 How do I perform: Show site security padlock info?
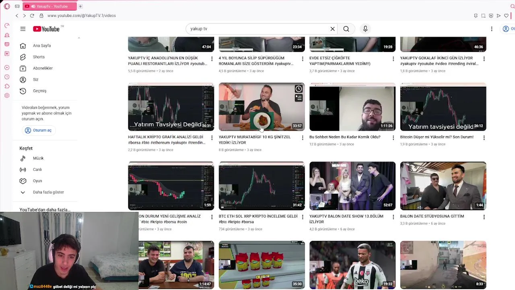[41, 16]
